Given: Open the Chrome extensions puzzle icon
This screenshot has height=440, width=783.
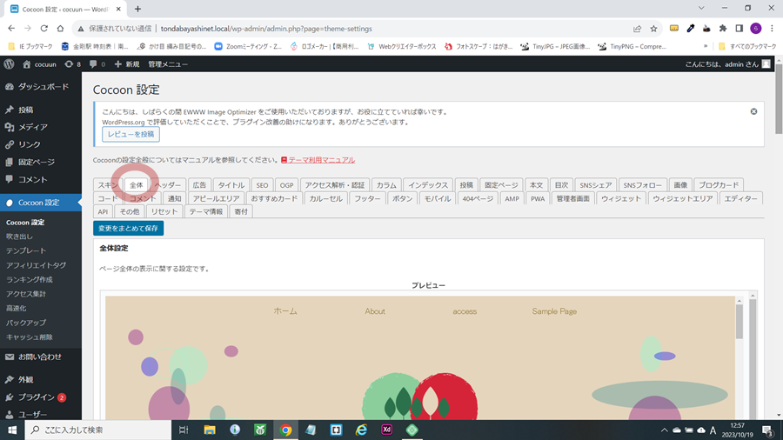Looking at the screenshot, I should [x=722, y=28].
